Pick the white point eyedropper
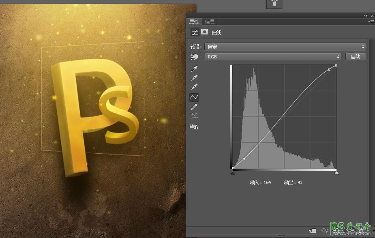 194,87
